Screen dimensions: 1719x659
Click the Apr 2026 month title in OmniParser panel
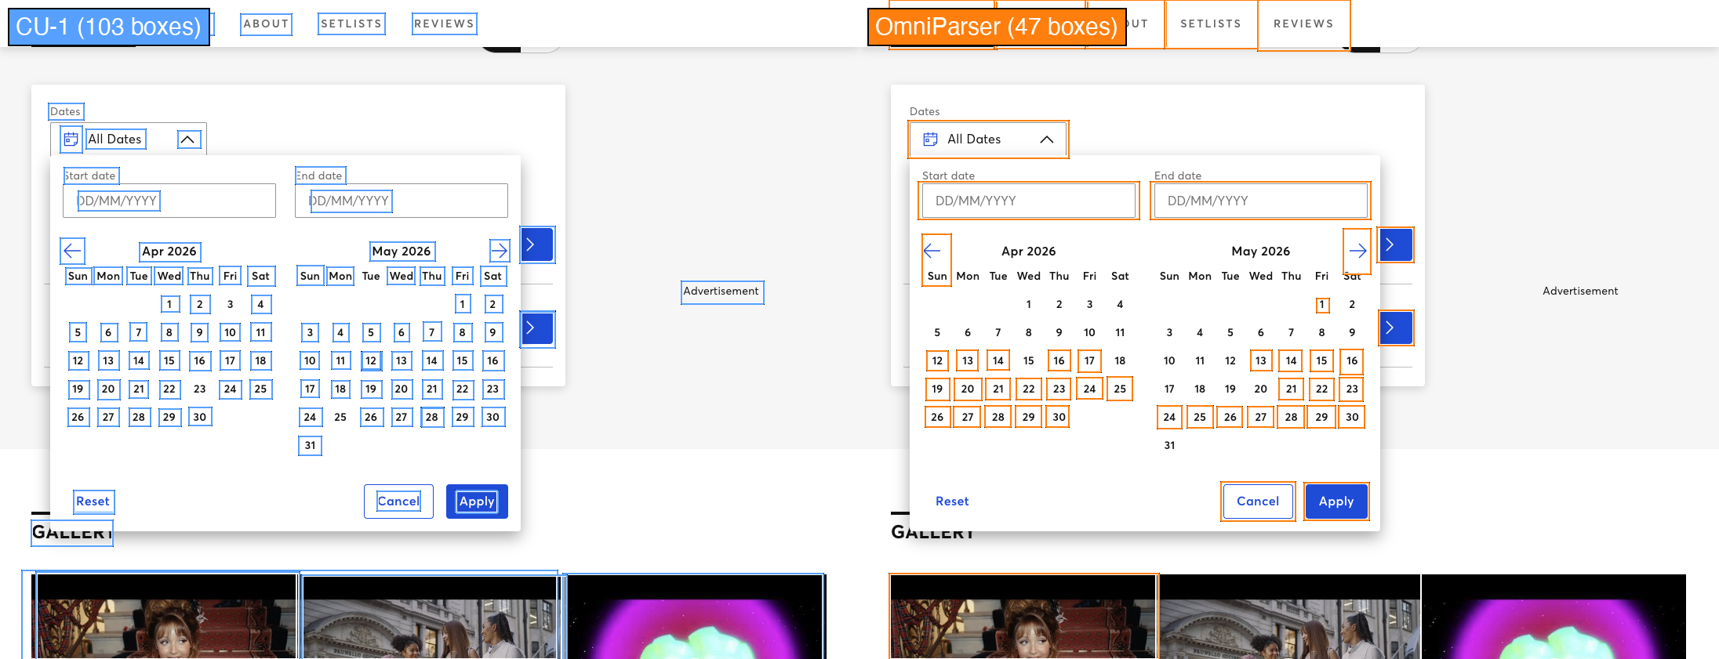[x=1029, y=251]
